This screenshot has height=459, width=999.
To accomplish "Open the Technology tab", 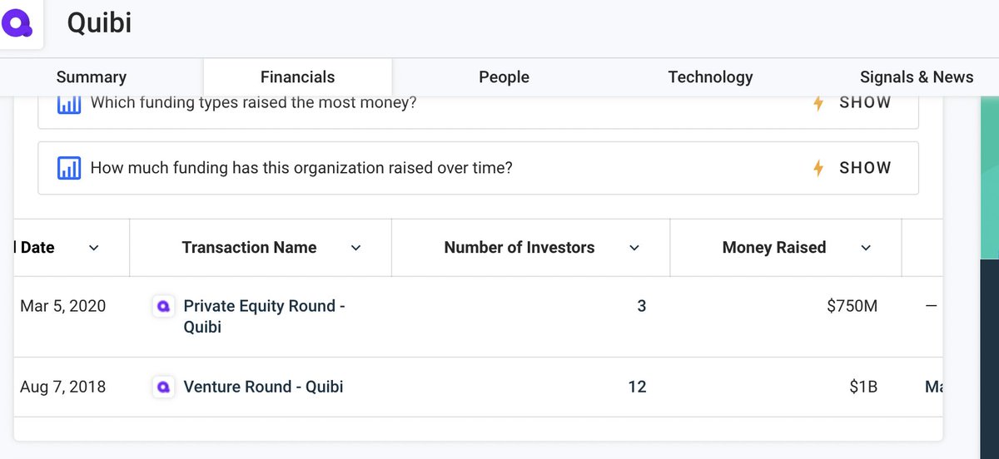I will pos(710,77).
